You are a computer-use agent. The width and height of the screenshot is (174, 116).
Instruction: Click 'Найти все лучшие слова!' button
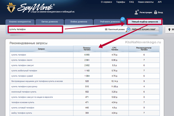(143, 29)
